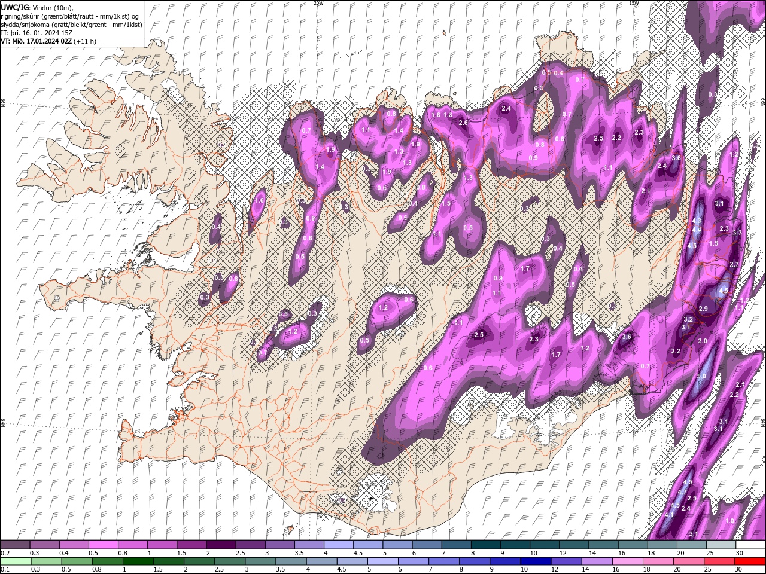Click the 'slydda/snjókoma' legend description line
The width and height of the screenshot is (766, 574).
tap(70, 24)
